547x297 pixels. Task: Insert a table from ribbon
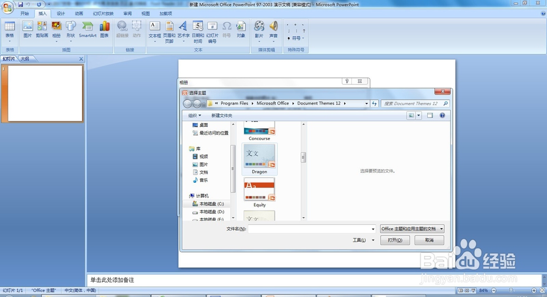click(9, 30)
